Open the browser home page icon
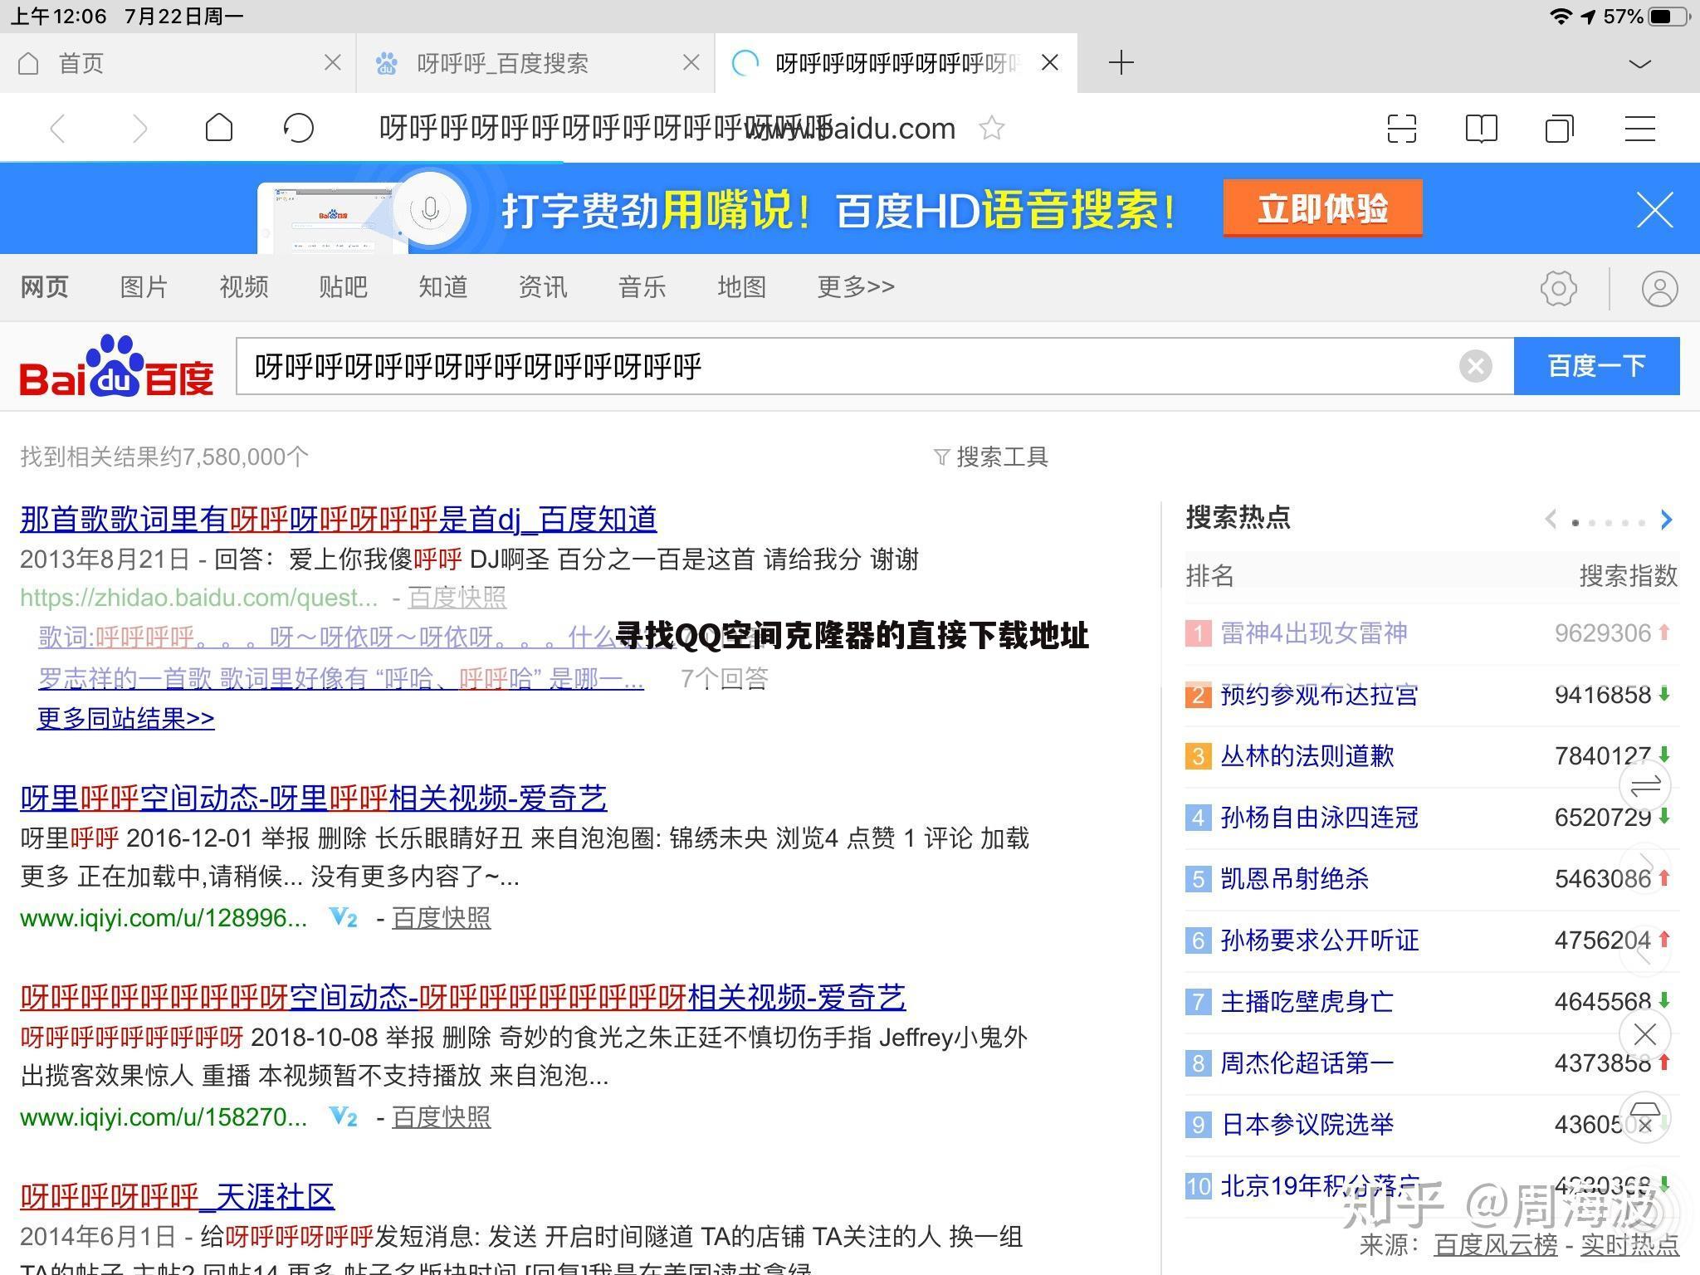1700x1275 pixels. point(219,128)
